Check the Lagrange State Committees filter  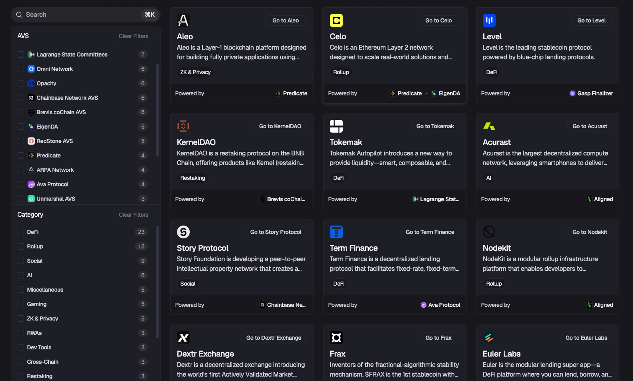[21, 54]
